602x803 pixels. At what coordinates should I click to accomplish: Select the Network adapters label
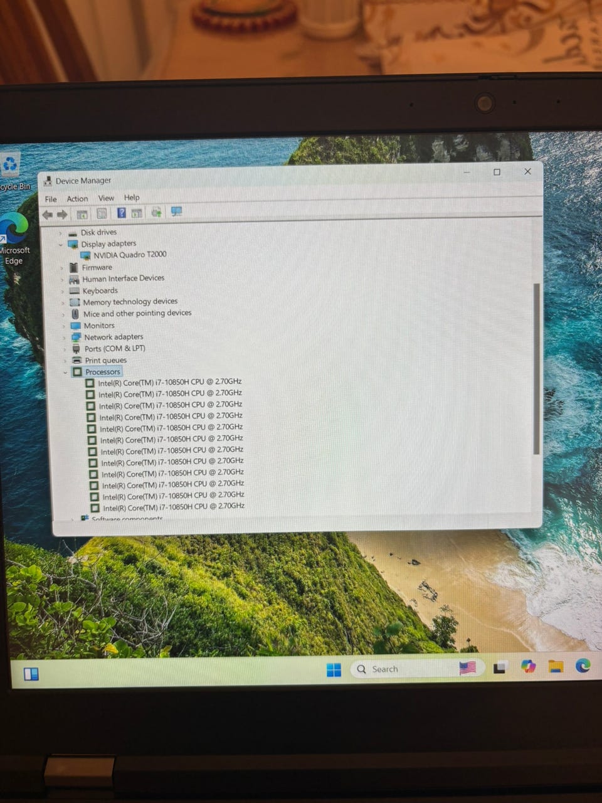pos(114,337)
